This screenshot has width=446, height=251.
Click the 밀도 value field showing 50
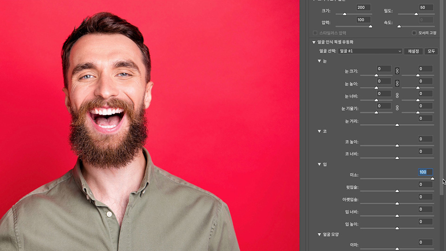(x=426, y=7)
